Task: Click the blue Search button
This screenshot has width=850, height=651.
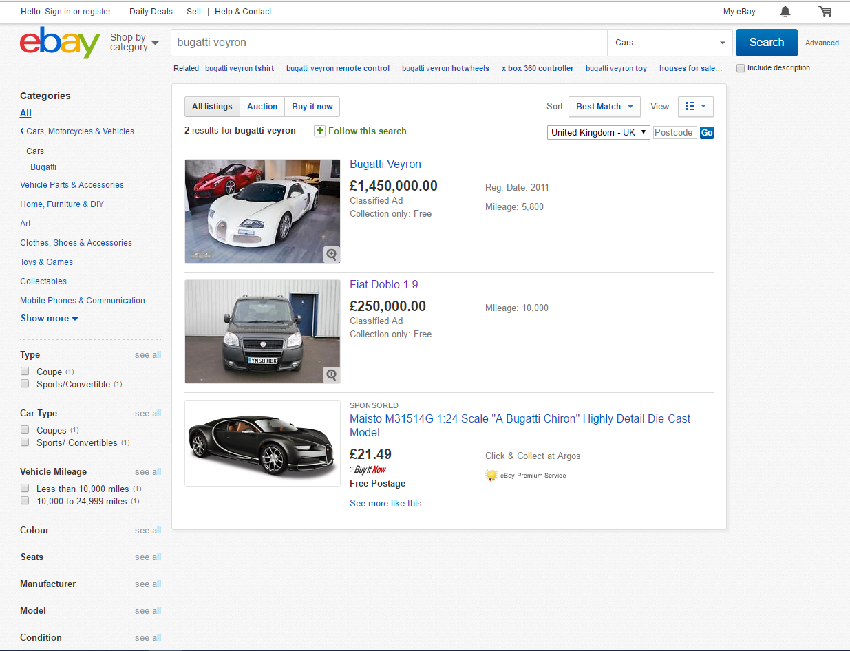Action: point(767,43)
